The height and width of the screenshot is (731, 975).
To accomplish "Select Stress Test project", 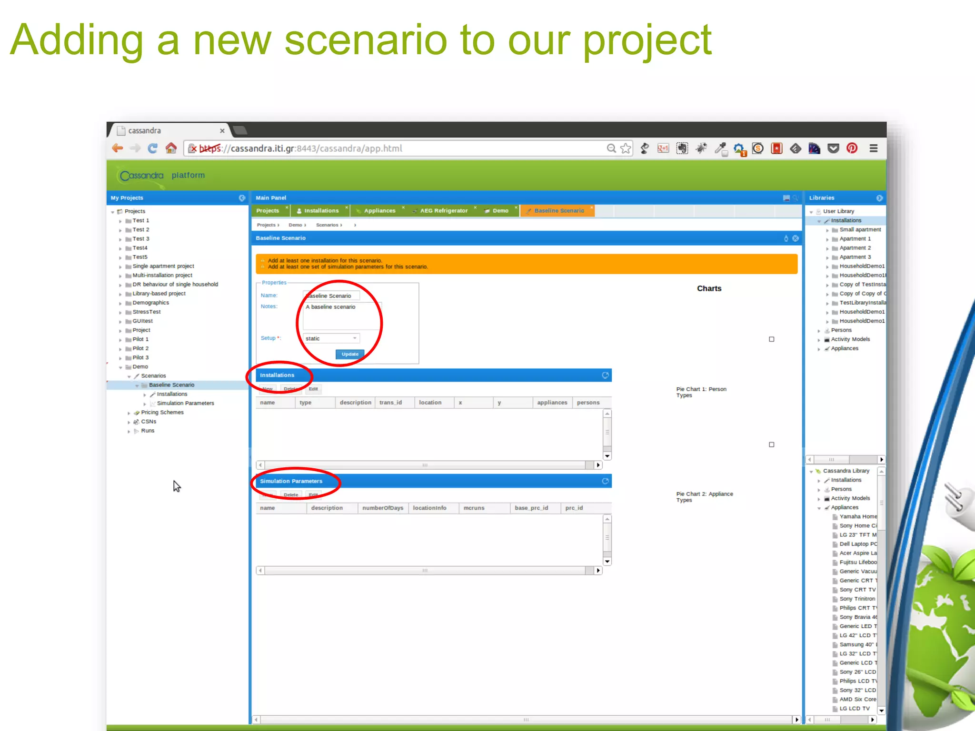I will [147, 312].
